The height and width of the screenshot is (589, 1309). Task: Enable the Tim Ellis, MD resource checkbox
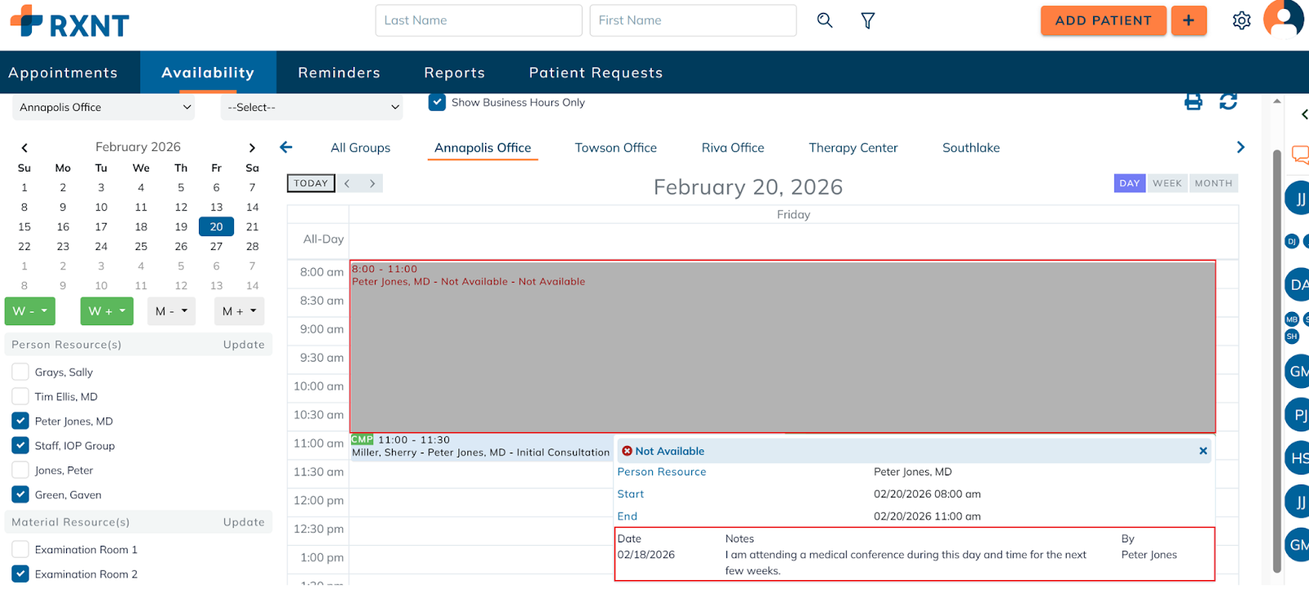point(20,396)
